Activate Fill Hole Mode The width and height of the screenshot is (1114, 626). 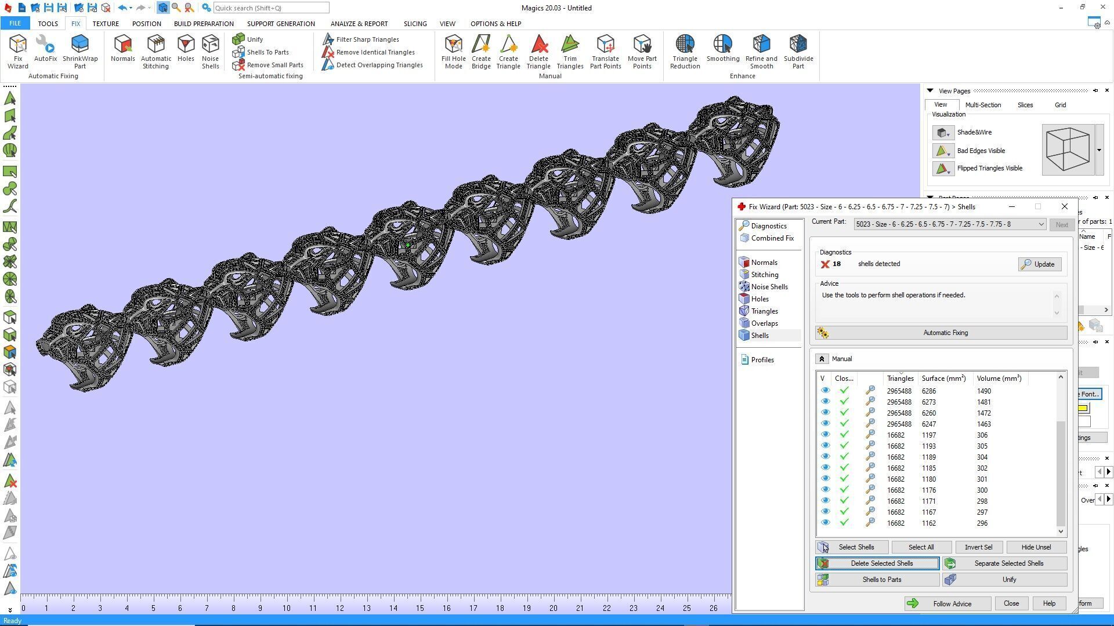453,51
